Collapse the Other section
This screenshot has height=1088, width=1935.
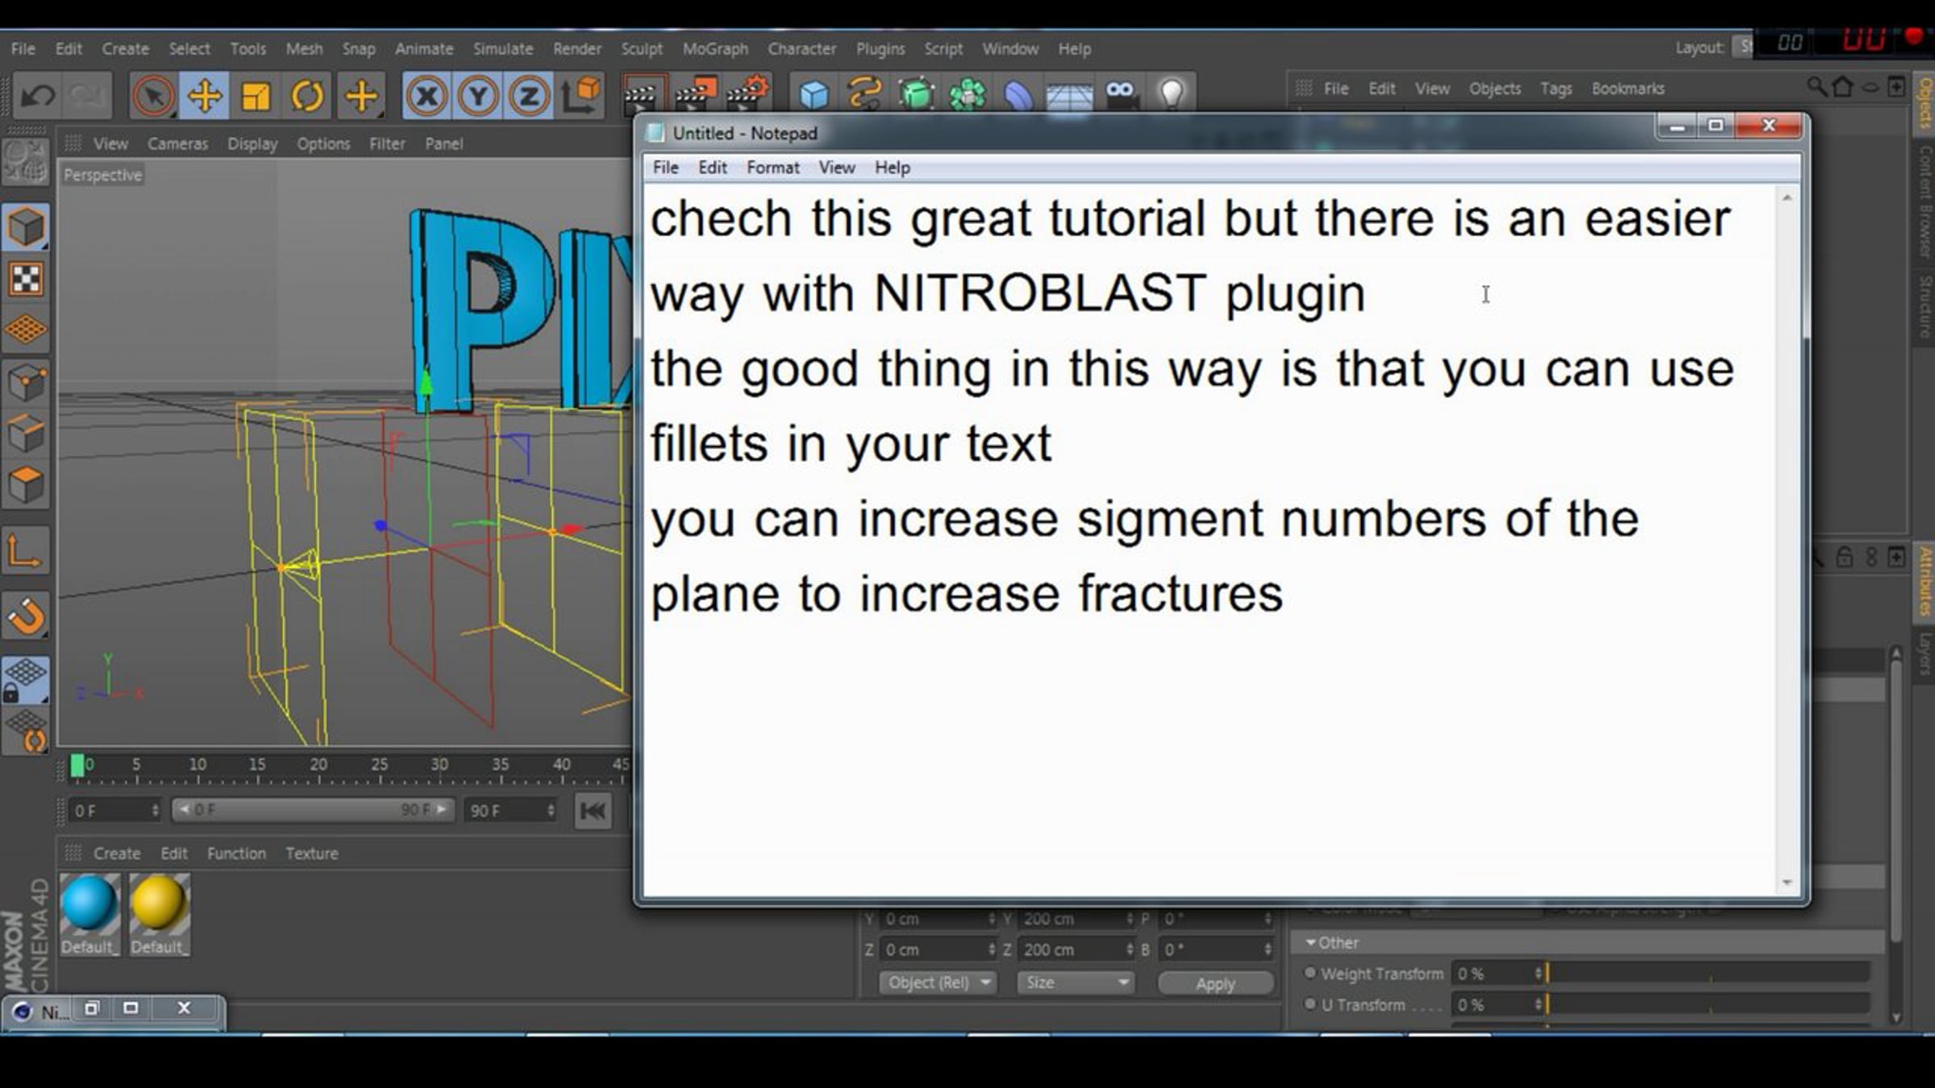click(x=1311, y=943)
